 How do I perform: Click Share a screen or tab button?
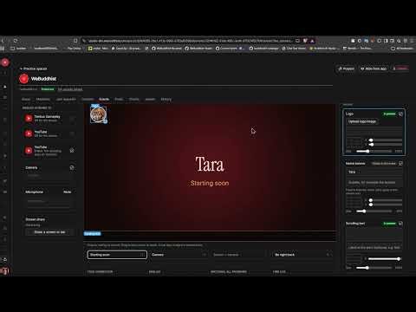49,232
